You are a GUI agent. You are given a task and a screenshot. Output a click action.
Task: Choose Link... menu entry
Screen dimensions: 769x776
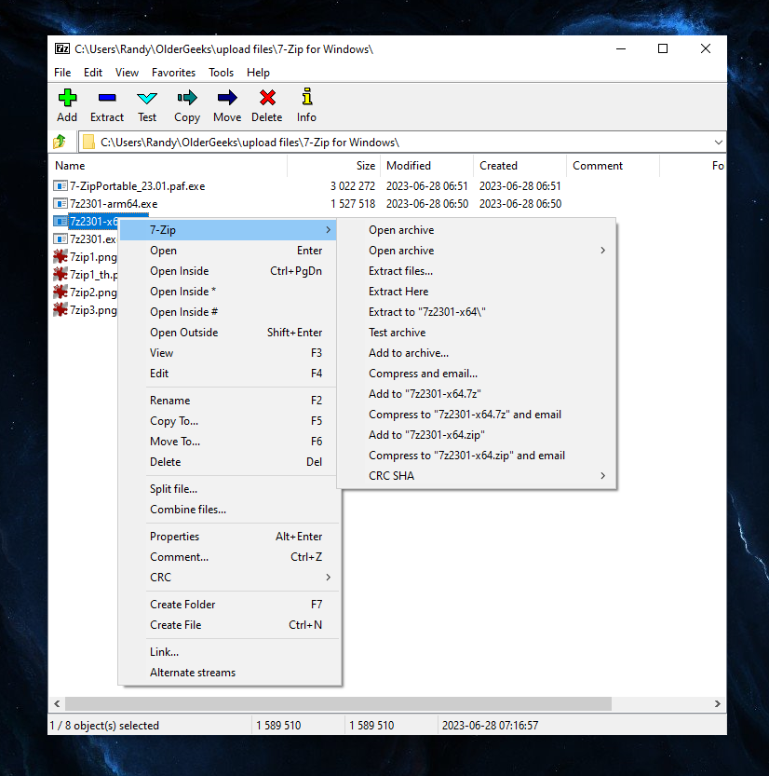[229, 652]
